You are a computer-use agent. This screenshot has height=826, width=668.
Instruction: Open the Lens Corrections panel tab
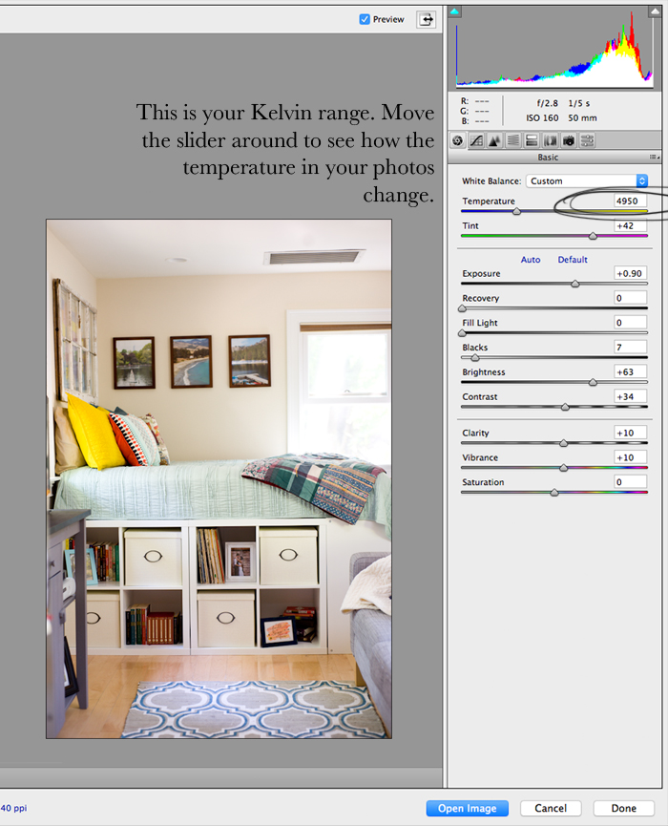[x=550, y=140]
